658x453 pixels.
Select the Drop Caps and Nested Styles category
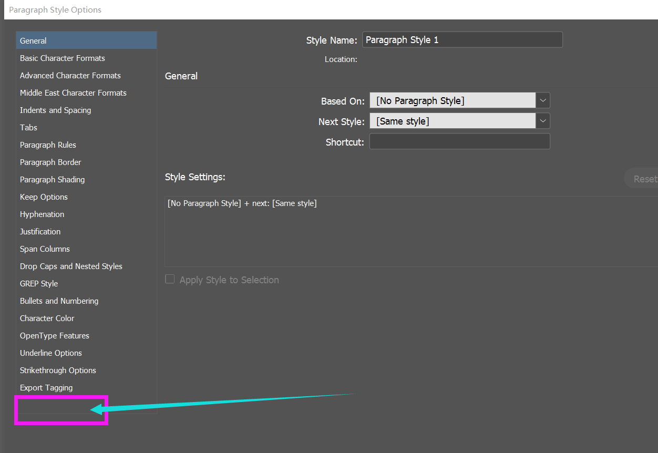click(x=71, y=266)
